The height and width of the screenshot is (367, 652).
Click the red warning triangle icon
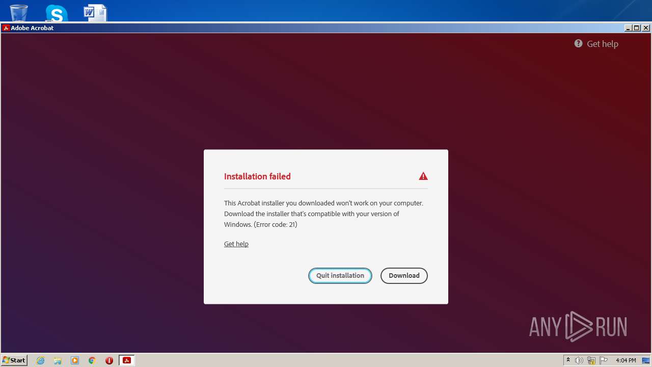[x=423, y=176]
